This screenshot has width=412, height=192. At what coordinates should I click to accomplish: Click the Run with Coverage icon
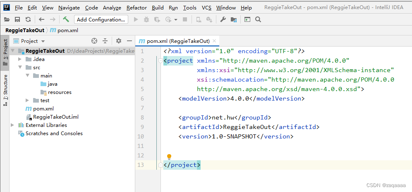coord(157,19)
